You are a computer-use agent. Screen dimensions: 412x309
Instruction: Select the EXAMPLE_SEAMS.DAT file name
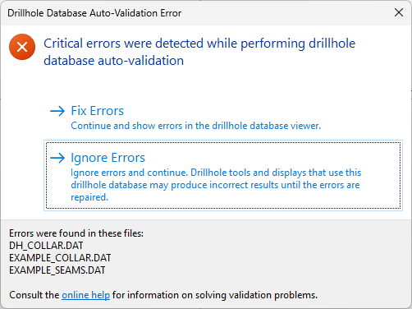pyautogui.click(x=57, y=270)
